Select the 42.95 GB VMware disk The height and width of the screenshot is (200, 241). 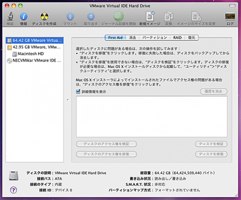pyautogui.click(x=34, y=47)
